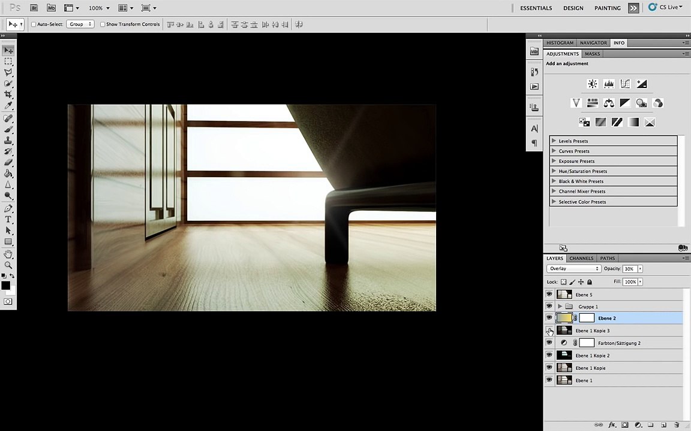Launch Mini Bridge from application bar
Viewport: 691px width, 431px height.
[51, 8]
